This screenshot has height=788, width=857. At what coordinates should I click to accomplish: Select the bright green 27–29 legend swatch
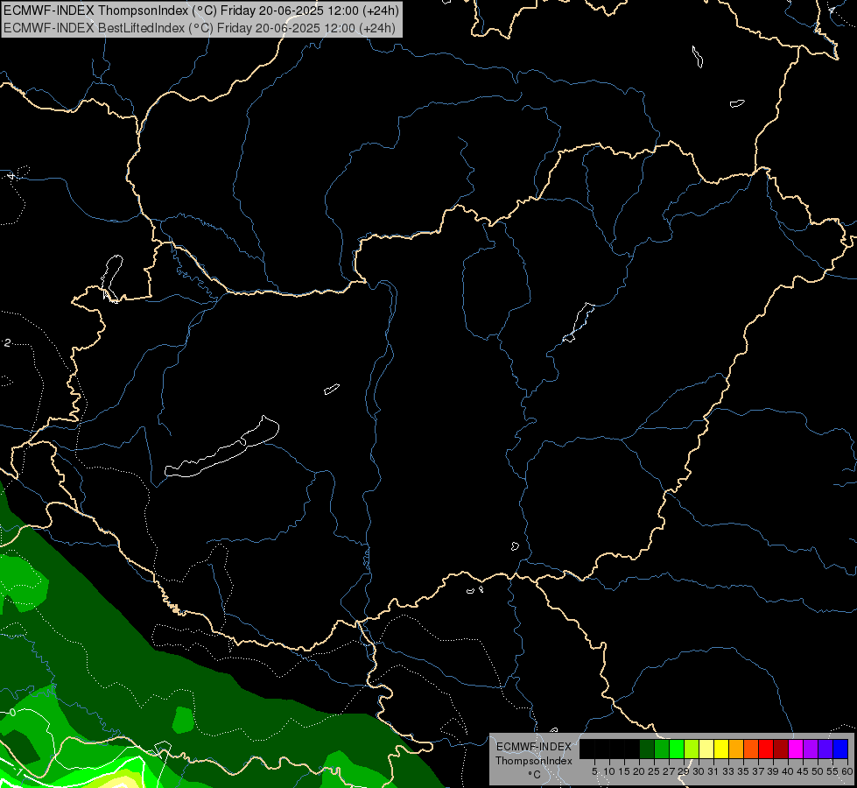coord(677,749)
